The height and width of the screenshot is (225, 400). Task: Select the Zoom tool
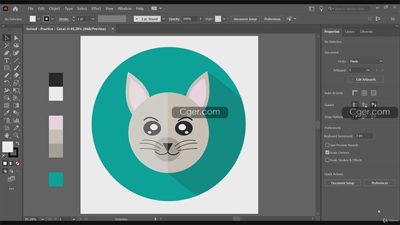16,135
